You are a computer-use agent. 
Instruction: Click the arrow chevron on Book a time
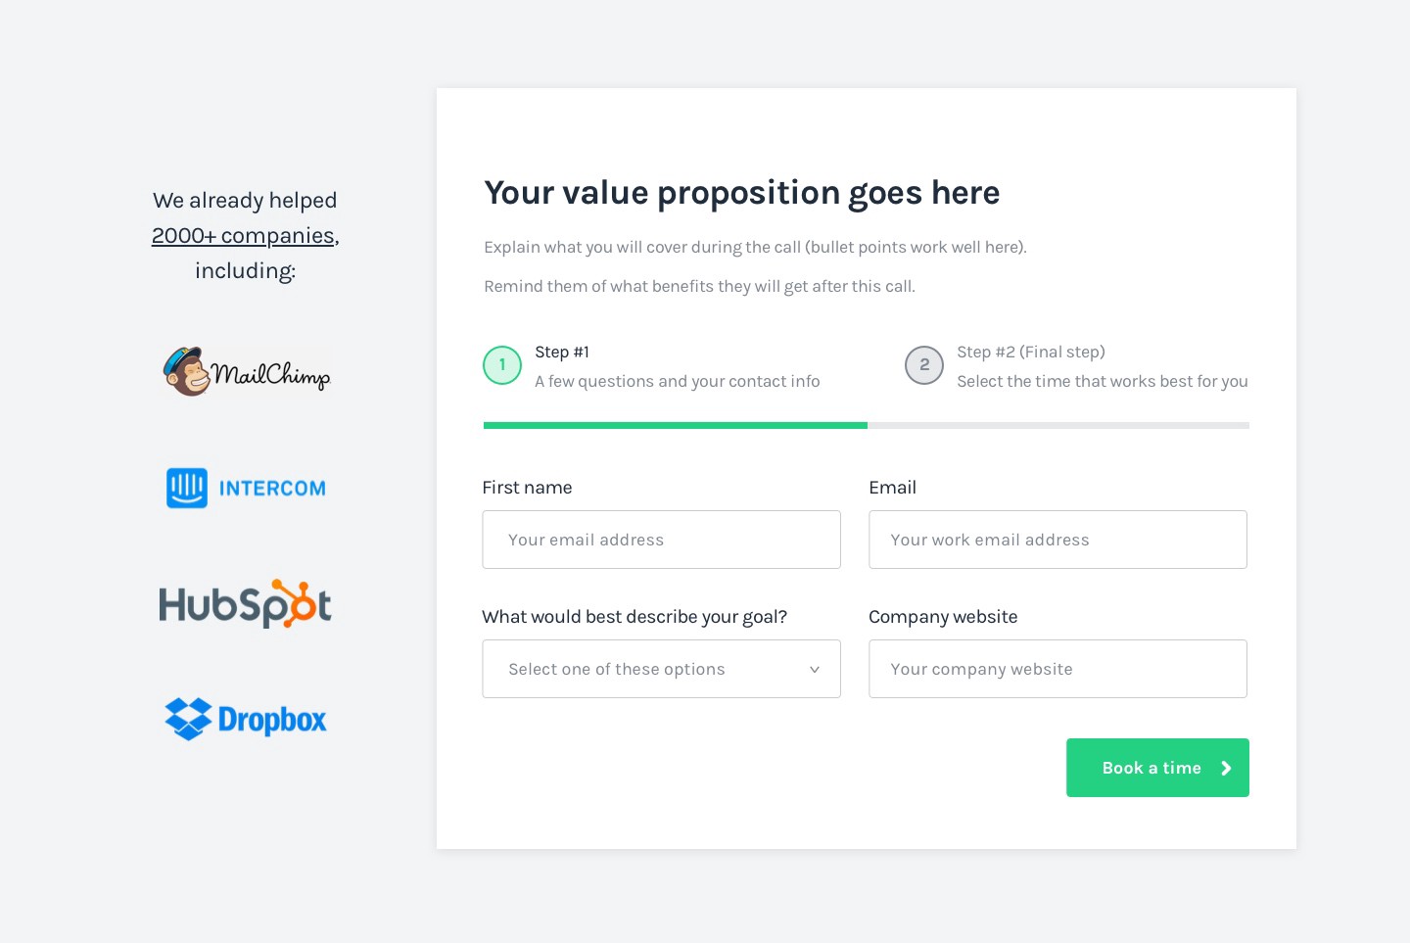point(1226,769)
